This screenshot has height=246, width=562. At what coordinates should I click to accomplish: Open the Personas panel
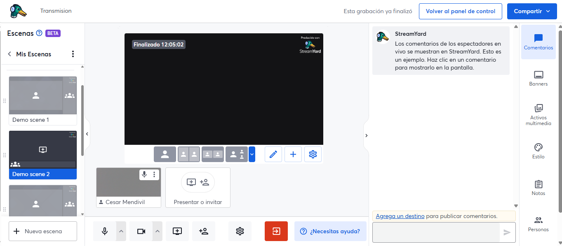(x=538, y=224)
